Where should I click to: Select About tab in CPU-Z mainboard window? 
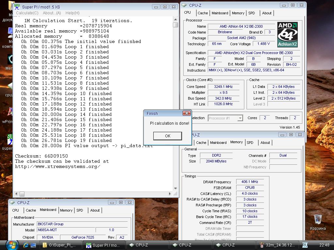pyautogui.click(x=95, y=210)
